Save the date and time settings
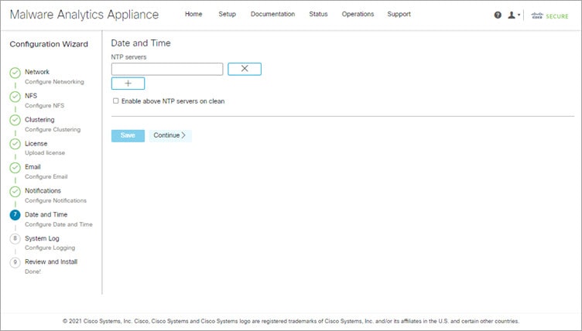This screenshot has width=582, height=331. [x=128, y=135]
